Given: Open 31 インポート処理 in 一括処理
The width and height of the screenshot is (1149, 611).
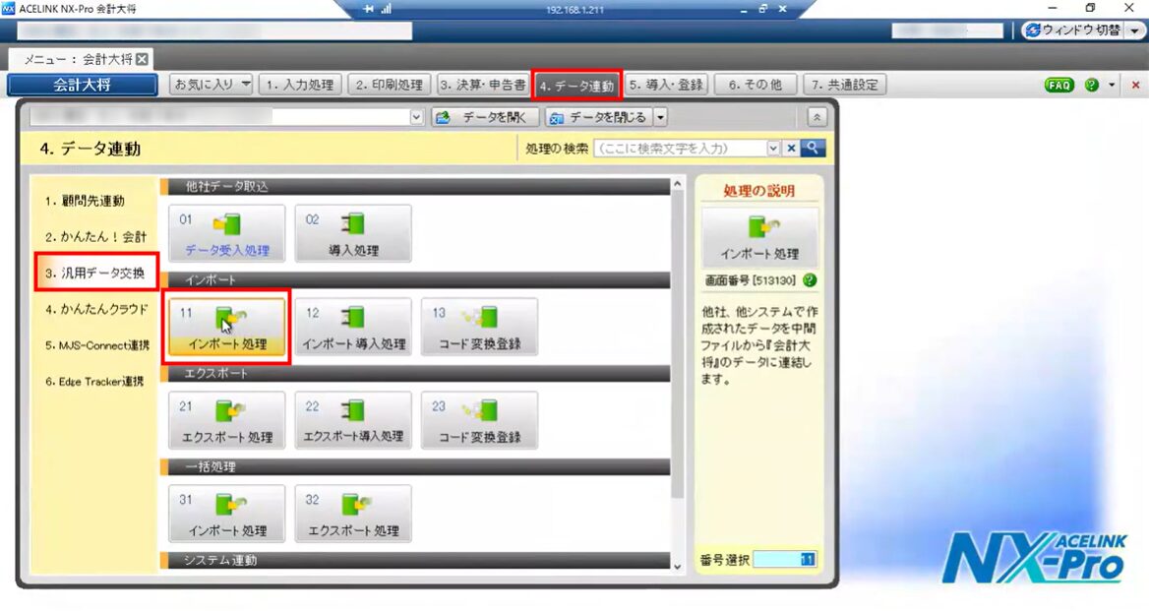Looking at the screenshot, I should coord(226,514).
